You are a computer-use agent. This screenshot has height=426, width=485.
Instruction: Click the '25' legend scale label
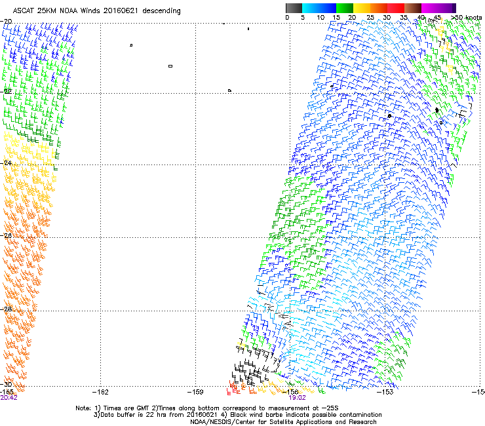point(370,18)
